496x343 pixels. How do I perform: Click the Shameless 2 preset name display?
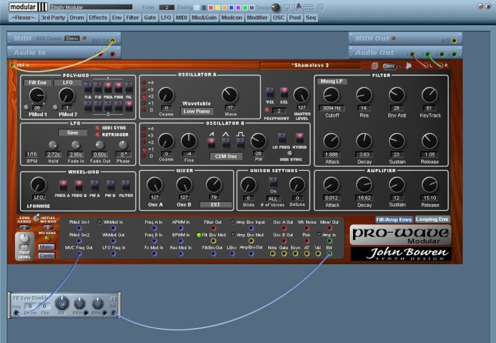click(x=310, y=65)
